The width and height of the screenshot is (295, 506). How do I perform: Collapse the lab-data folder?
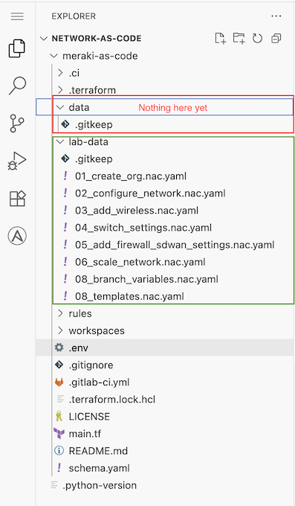click(x=60, y=141)
